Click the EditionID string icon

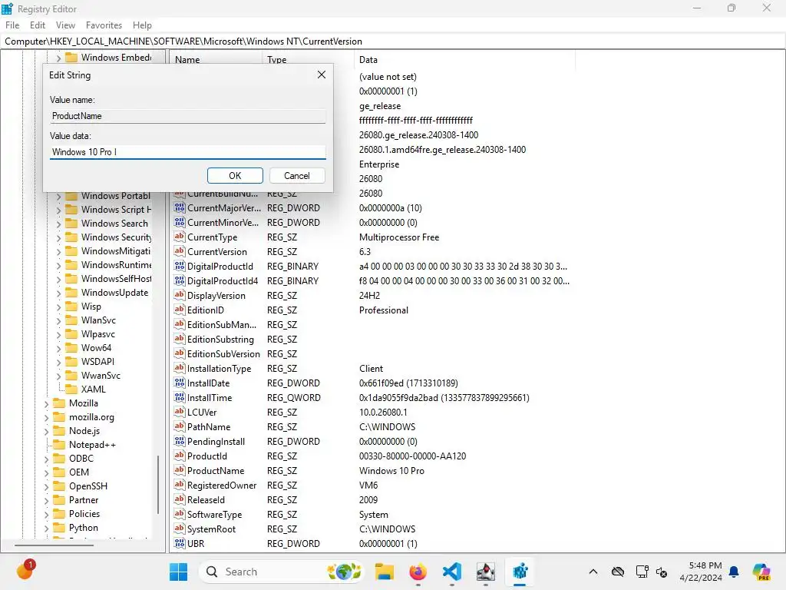tap(180, 310)
